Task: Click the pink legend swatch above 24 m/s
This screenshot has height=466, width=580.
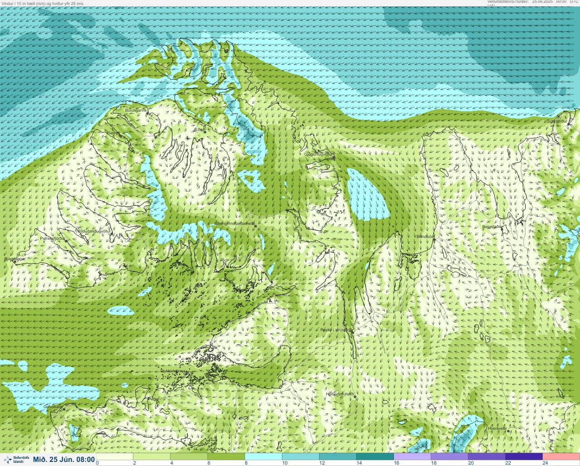Action: (x=561, y=456)
